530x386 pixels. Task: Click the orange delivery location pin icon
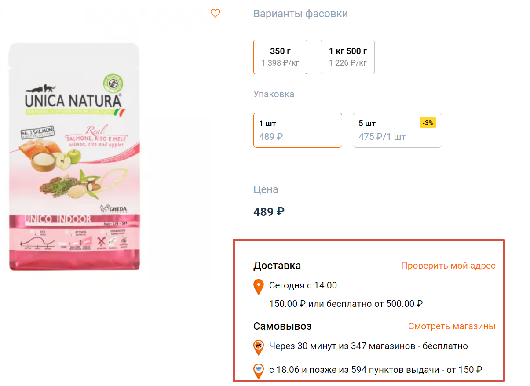coord(258,287)
